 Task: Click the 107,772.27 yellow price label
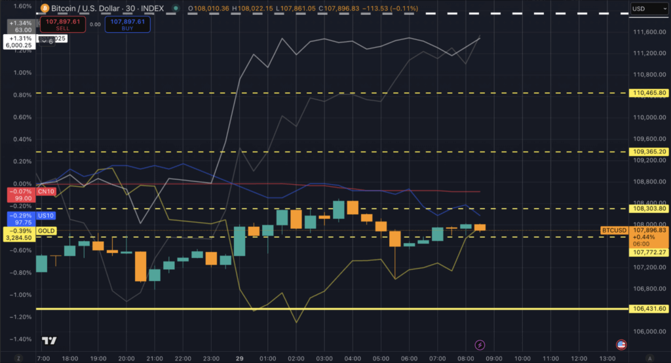click(x=649, y=252)
